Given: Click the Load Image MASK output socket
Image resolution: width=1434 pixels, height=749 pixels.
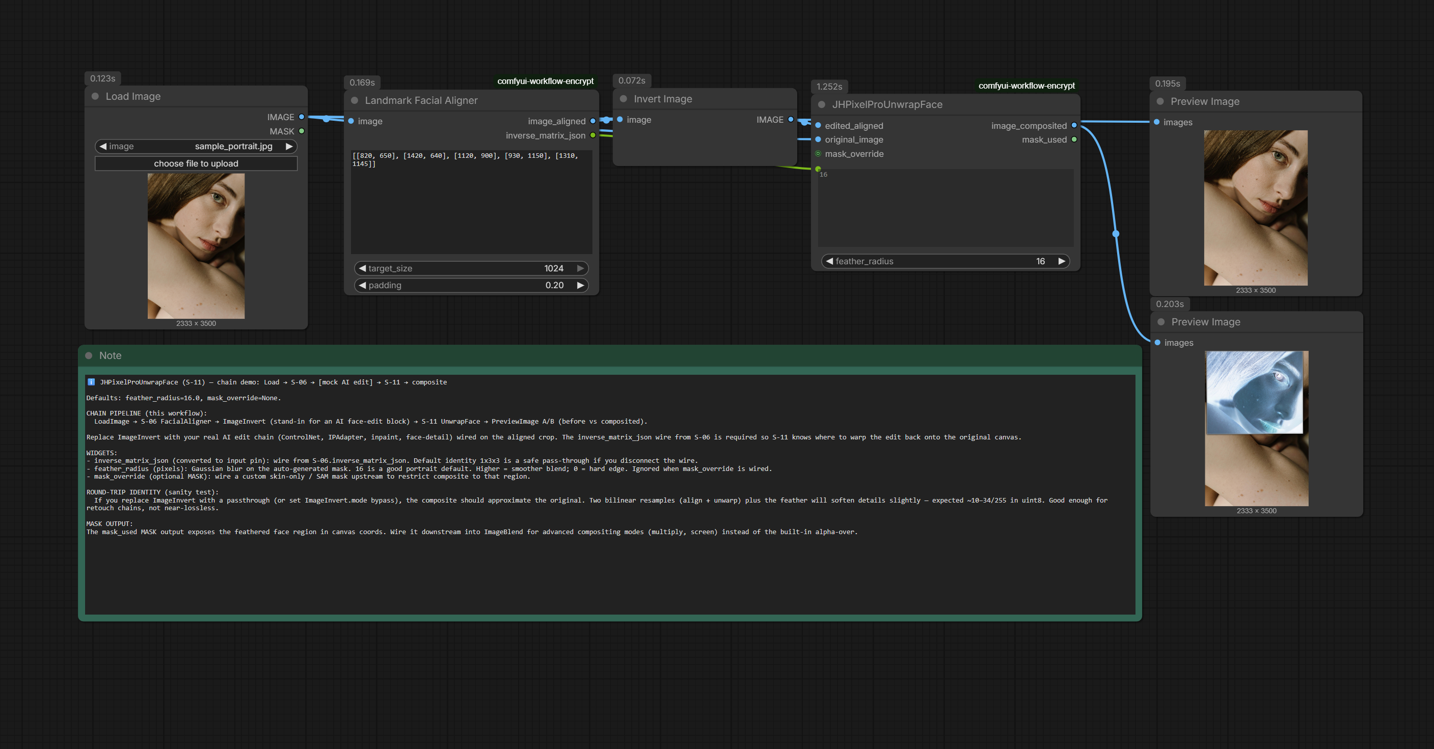Looking at the screenshot, I should pos(302,131).
